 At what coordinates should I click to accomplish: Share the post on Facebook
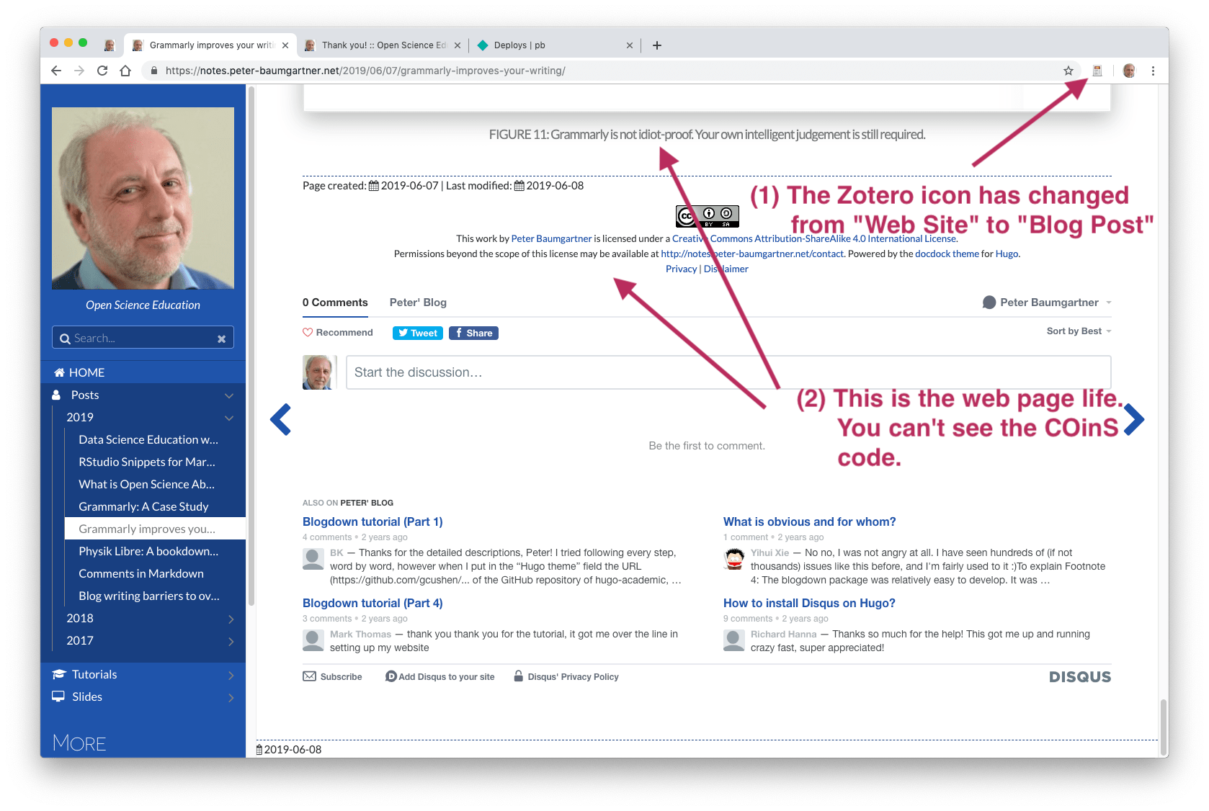coord(473,332)
